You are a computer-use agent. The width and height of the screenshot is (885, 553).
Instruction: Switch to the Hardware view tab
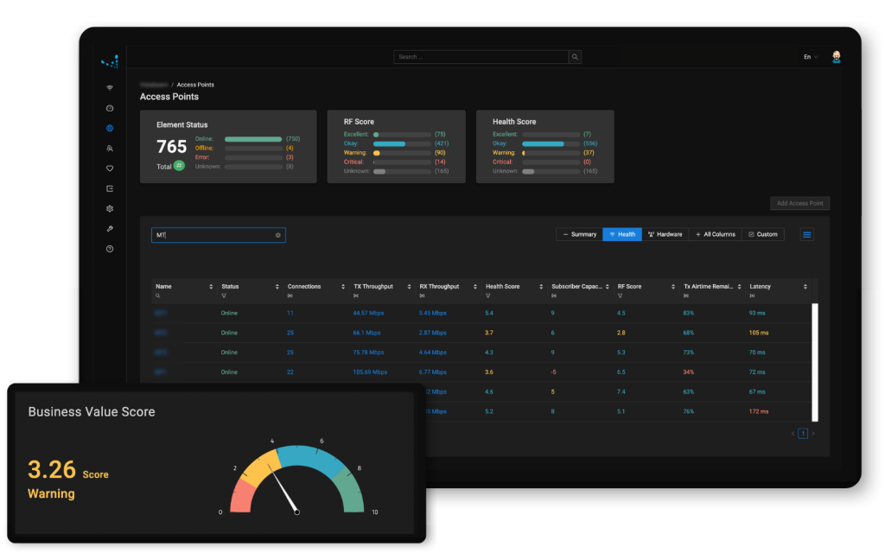point(665,234)
